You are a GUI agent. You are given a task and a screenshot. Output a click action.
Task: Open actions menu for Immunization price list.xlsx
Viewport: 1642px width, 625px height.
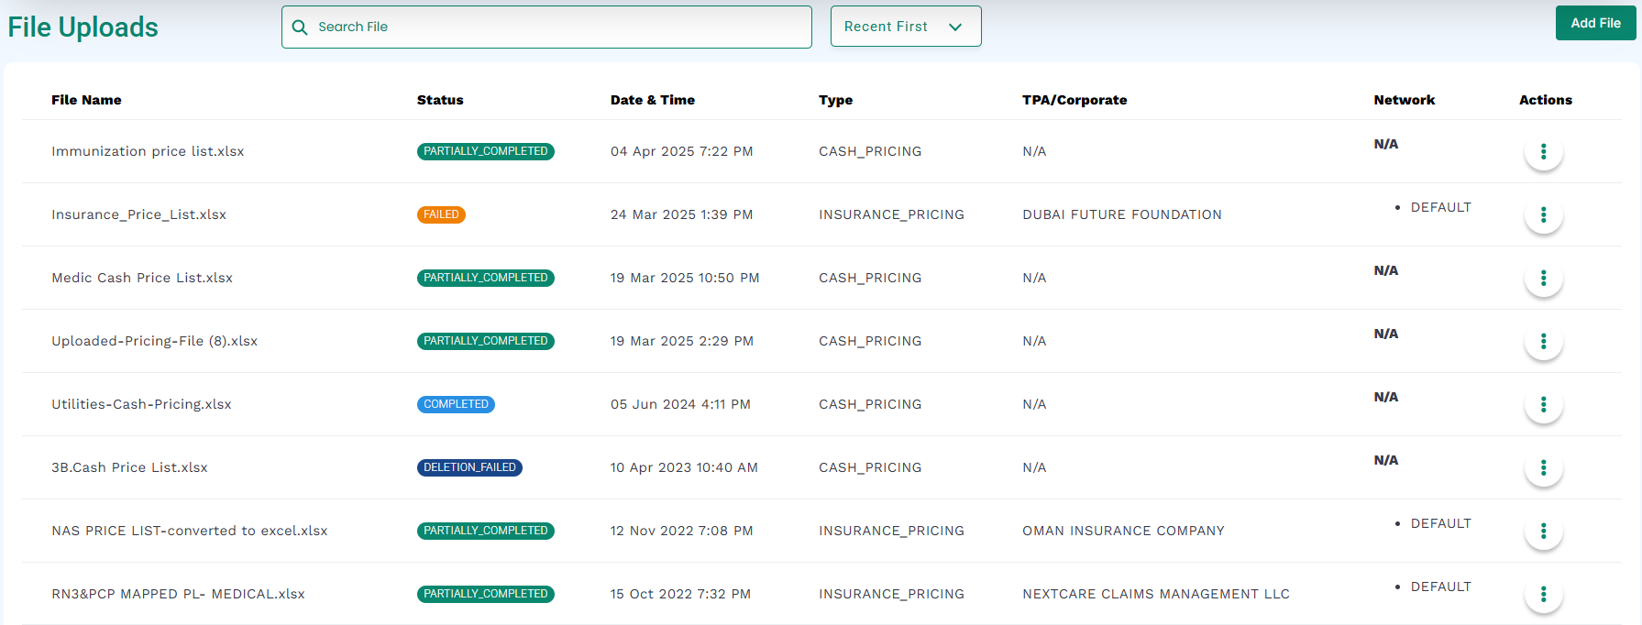click(1543, 151)
